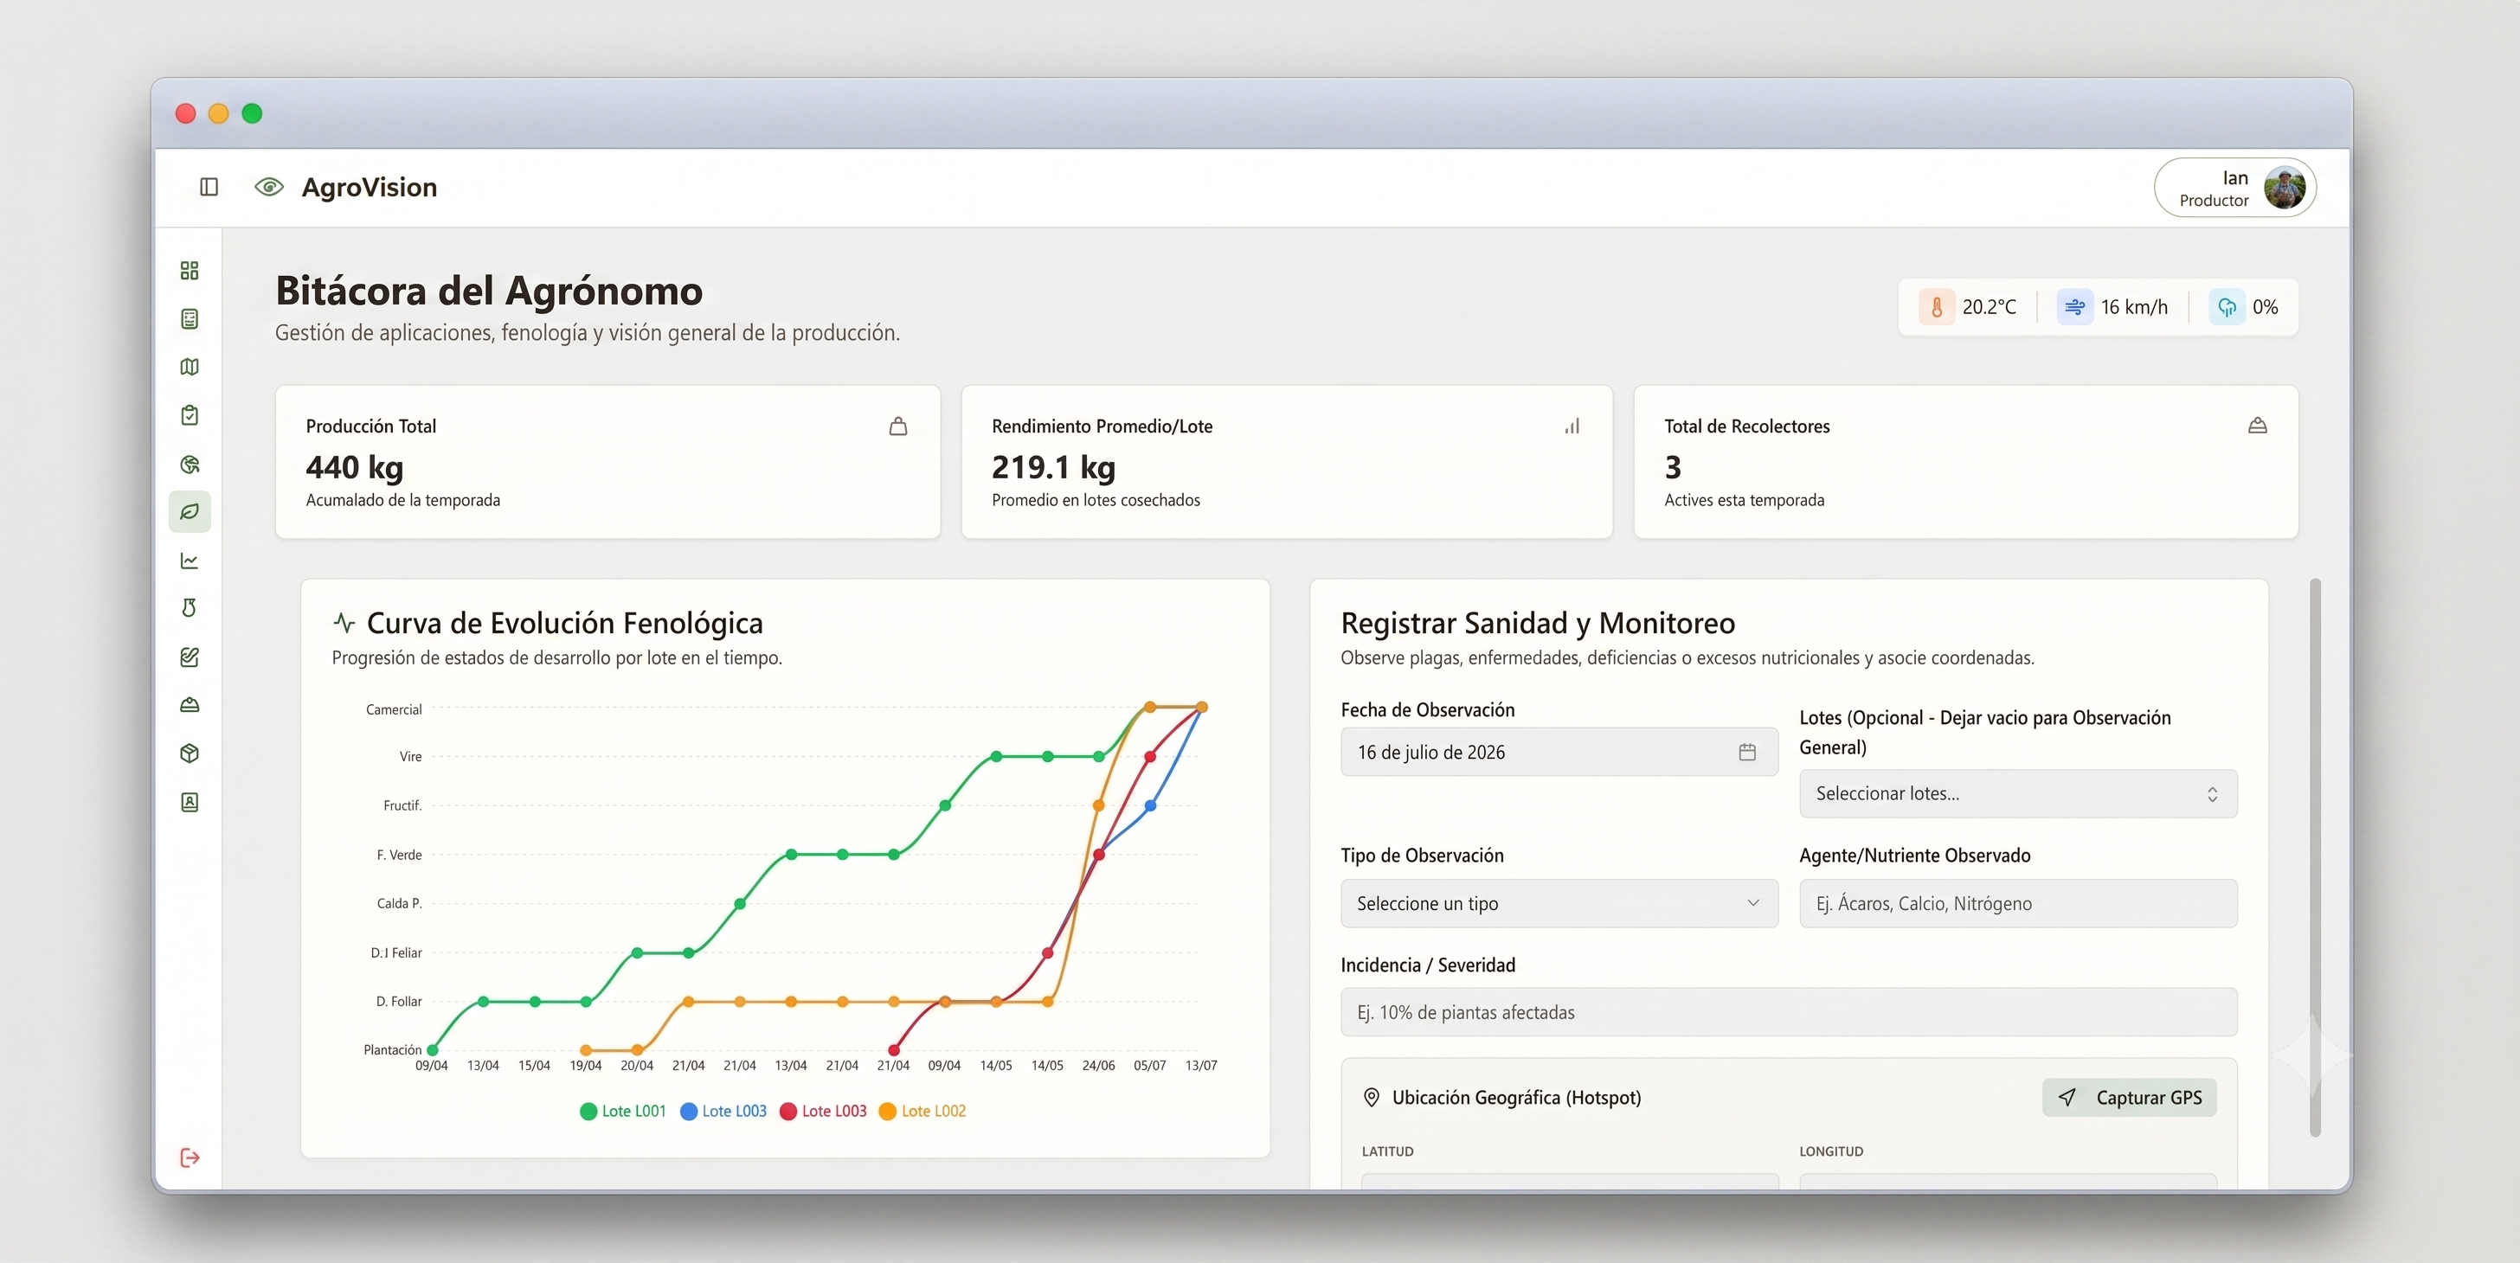The height and width of the screenshot is (1263, 2520).
Task: Click the form panel vertical scrollbar
Action: click(2315, 857)
